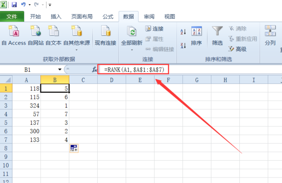282x183 pixels.
Task: Open the 文件 menu
Action: pyautogui.click(x=12, y=16)
